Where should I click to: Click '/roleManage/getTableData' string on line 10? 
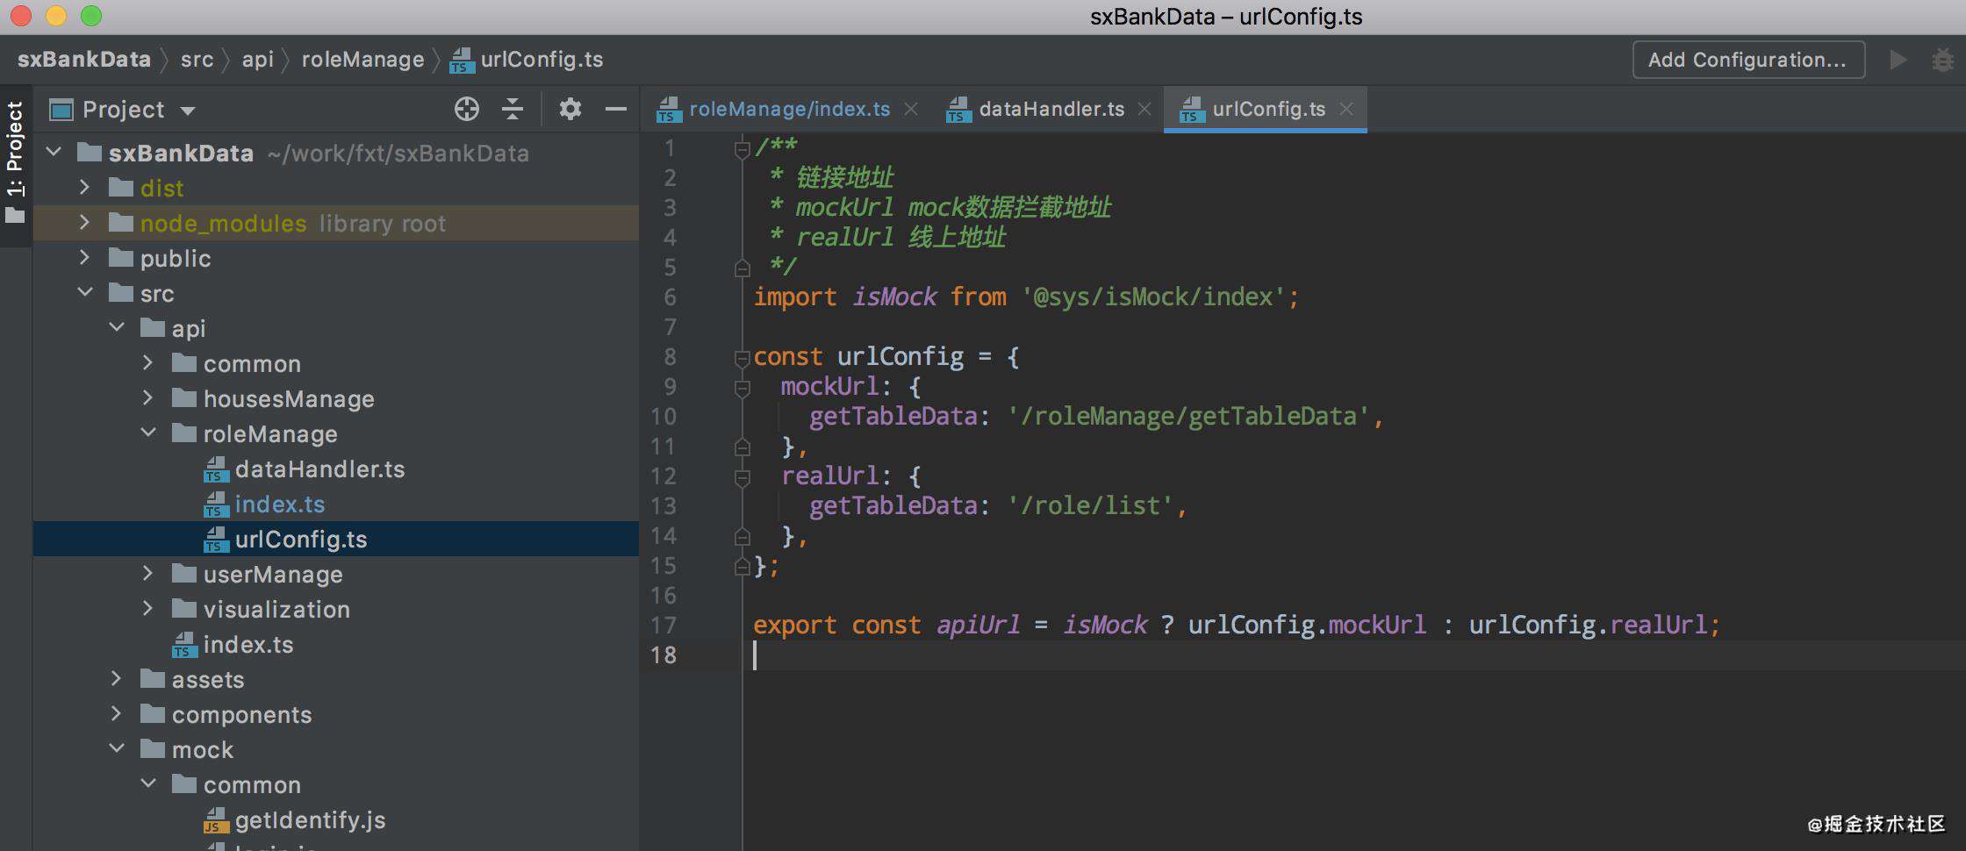tap(1188, 417)
